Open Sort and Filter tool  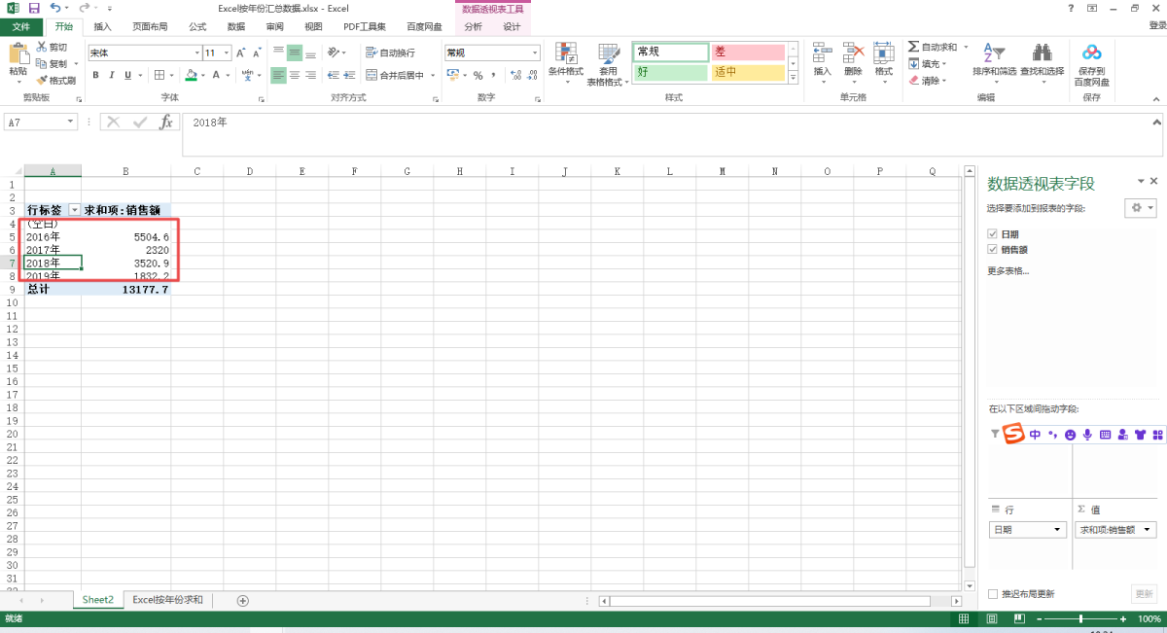[x=993, y=58]
